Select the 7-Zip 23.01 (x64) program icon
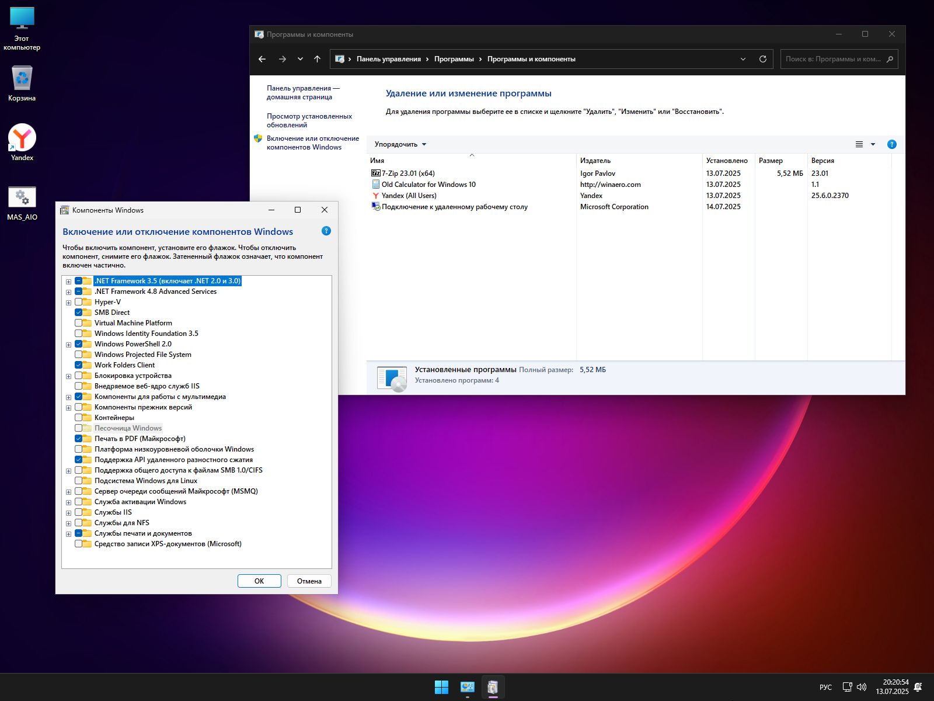The height and width of the screenshot is (701, 934). click(x=376, y=173)
